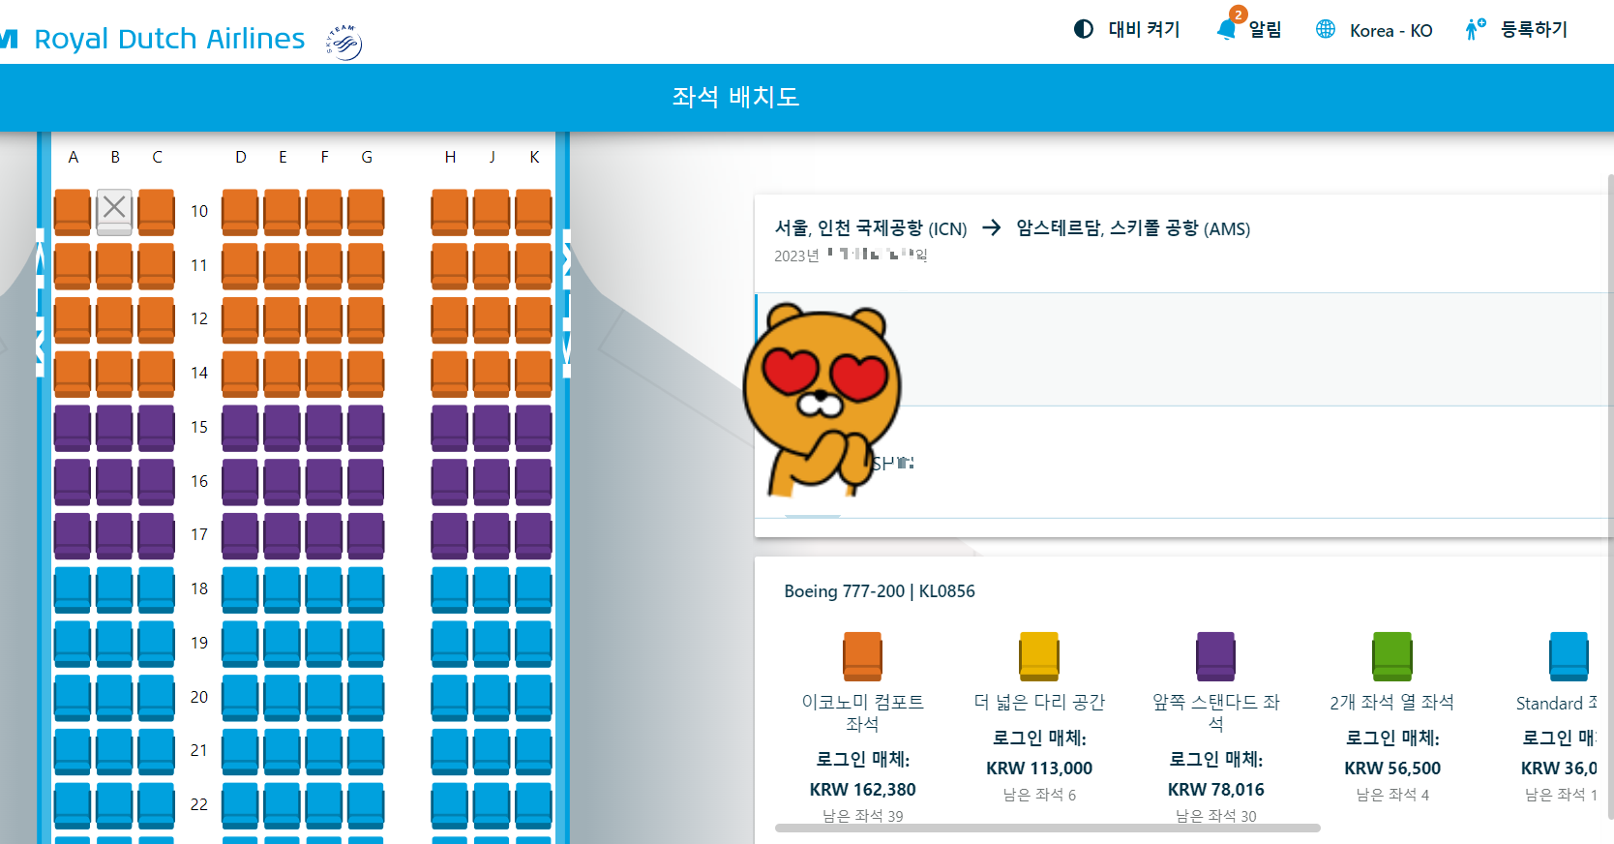Click the green two-seat row legend swatch
Image resolution: width=1614 pixels, height=844 pixels.
tap(1392, 657)
